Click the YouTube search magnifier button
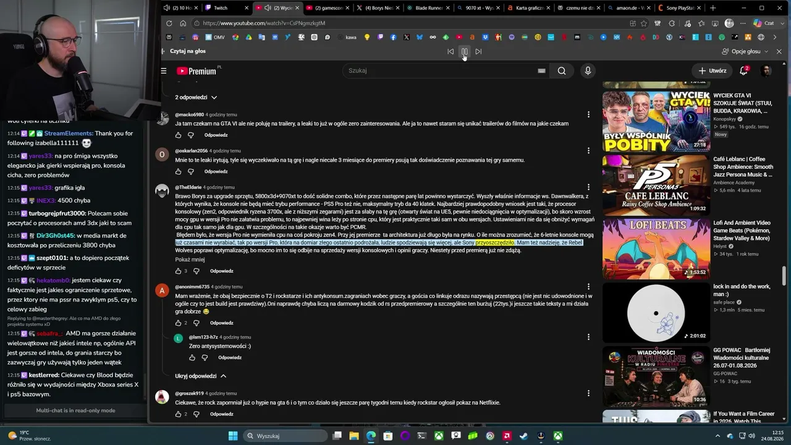 point(562,70)
